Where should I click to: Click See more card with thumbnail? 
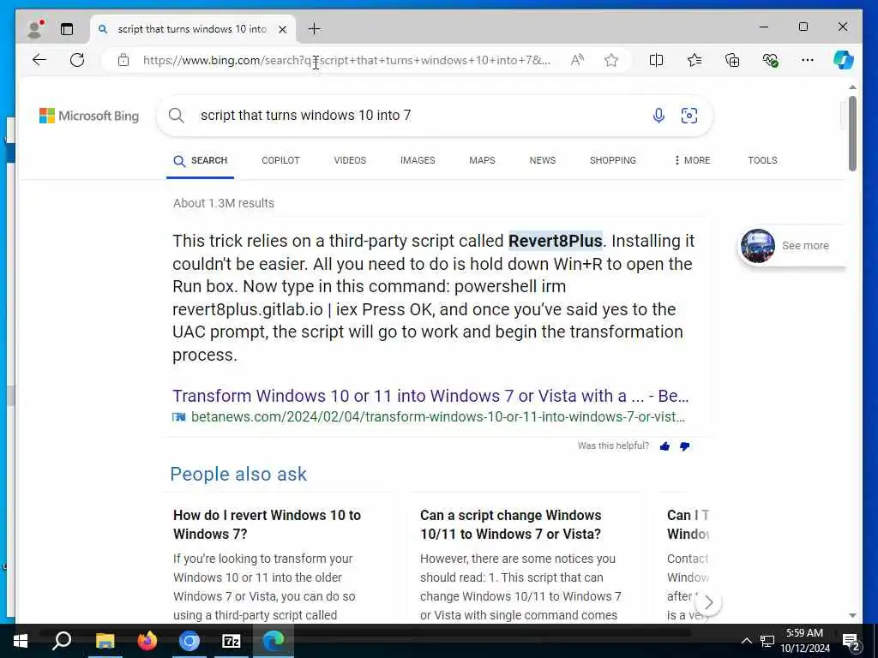[x=791, y=246]
